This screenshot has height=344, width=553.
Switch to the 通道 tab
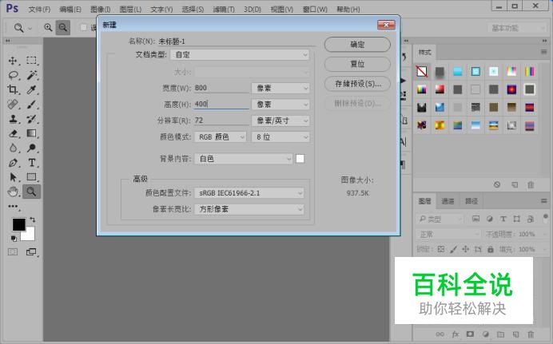tap(448, 201)
